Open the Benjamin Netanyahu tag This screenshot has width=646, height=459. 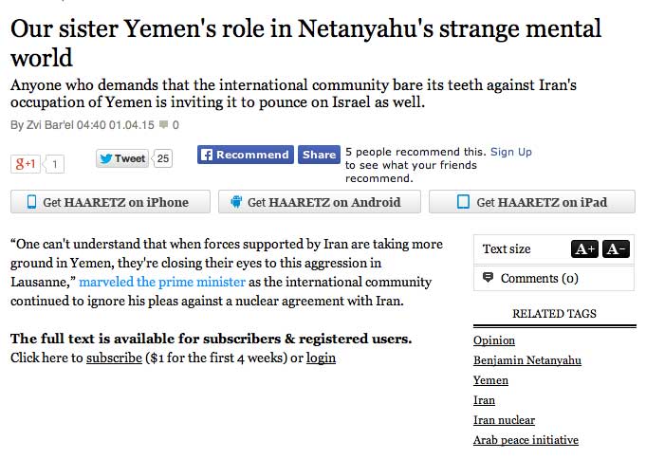526,360
